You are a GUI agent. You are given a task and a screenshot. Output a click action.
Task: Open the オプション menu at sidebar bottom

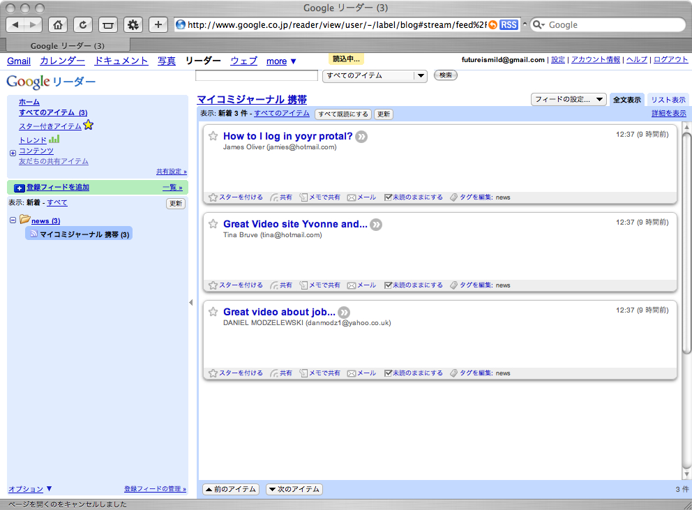(30, 489)
